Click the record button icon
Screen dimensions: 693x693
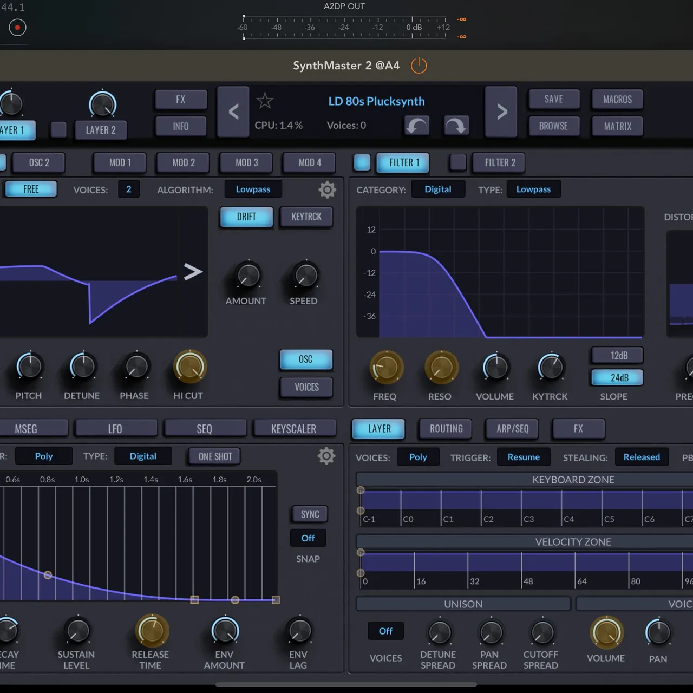click(16, 27)
